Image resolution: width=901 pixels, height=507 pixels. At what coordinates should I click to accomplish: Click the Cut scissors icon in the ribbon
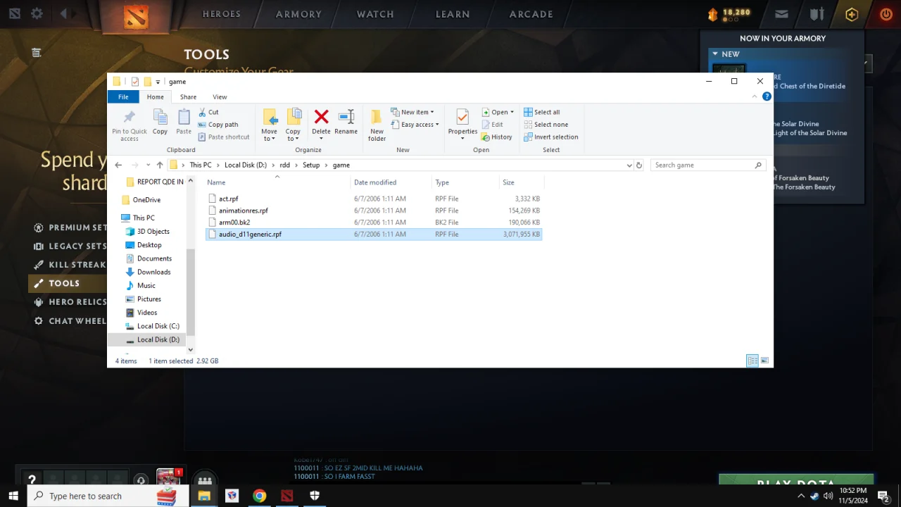pos(202,112)
